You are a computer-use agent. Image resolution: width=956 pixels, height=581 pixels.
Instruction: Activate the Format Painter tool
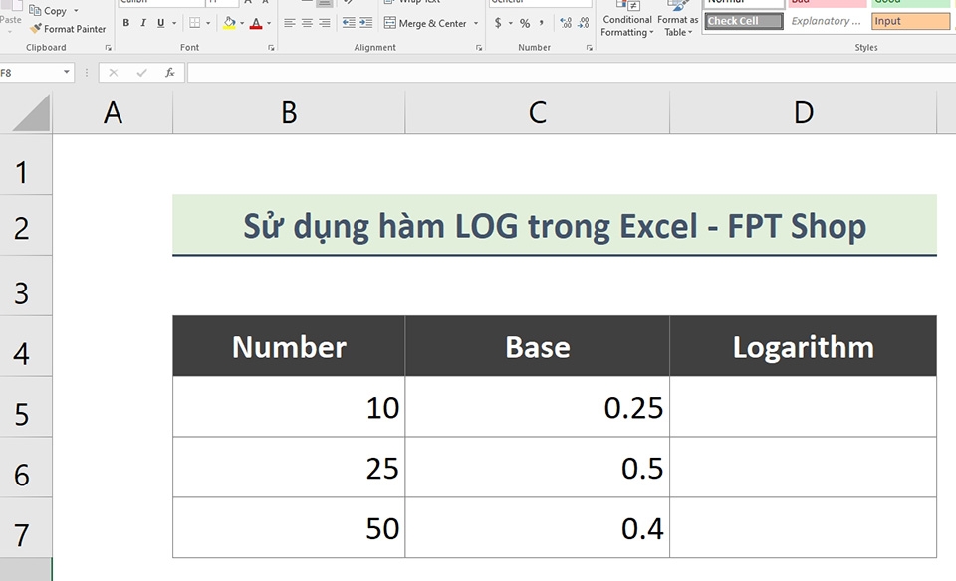click(x=68, y=29)
